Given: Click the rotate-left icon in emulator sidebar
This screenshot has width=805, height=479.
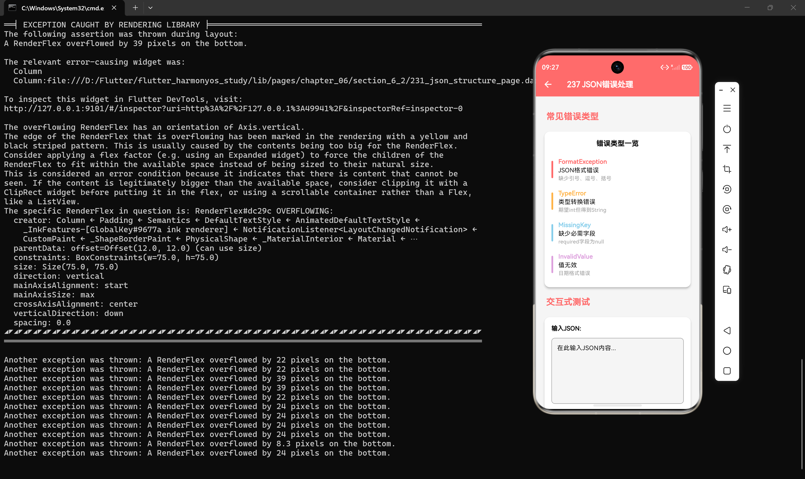Looking at the screenshot, I should [727, 189].
